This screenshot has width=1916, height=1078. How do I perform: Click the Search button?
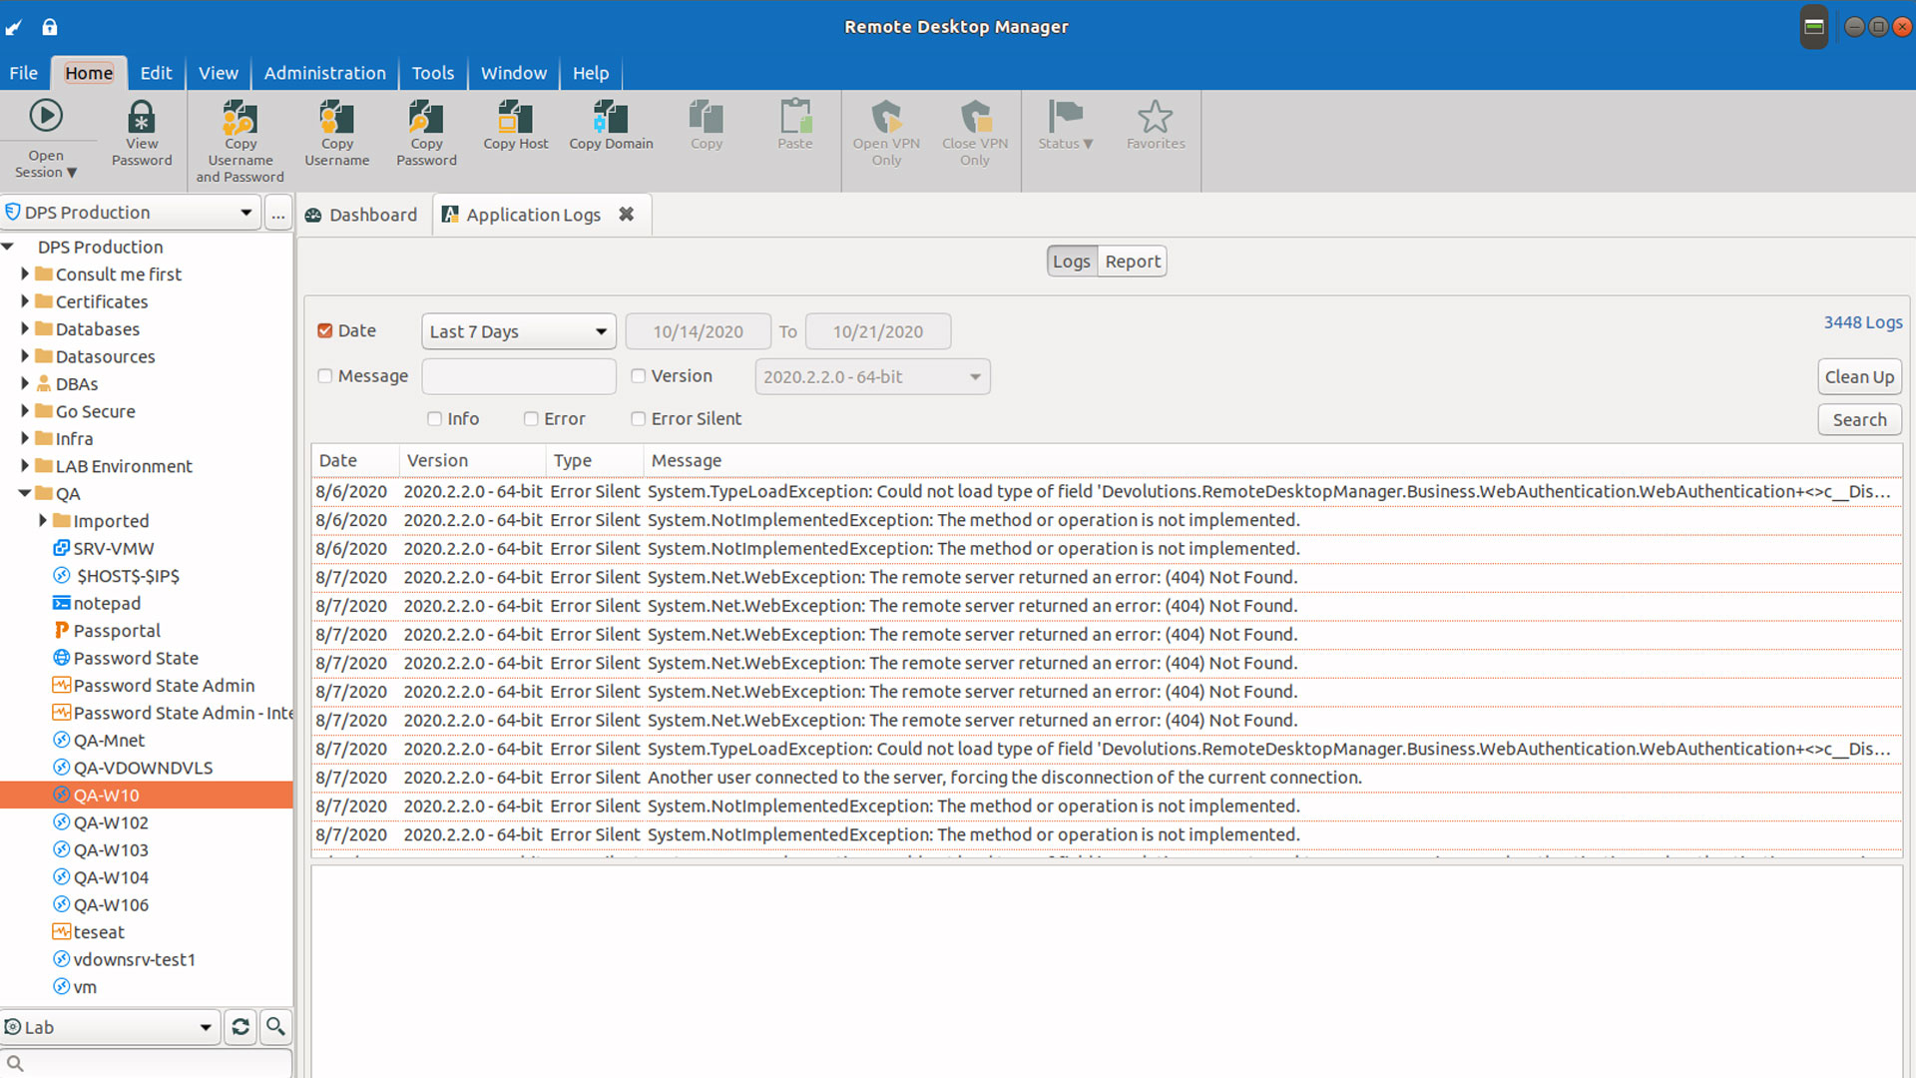pos(1859,418)
